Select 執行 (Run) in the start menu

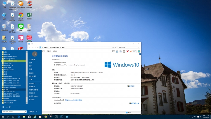point(32,99)
